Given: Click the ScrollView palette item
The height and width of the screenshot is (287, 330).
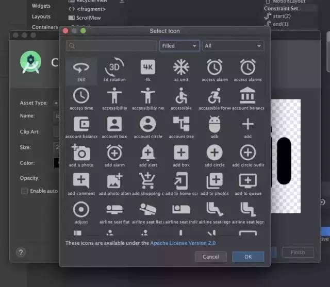Looking at the screenshot, I should 85,18.
